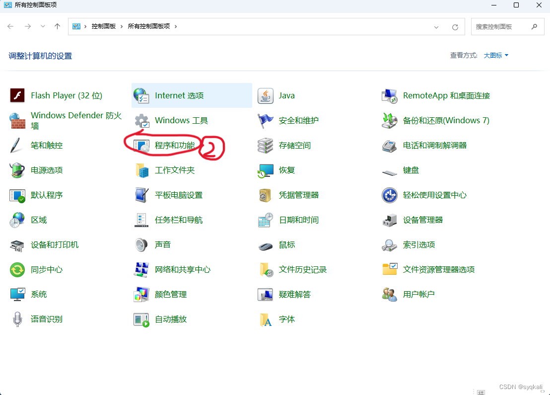The width and height of the screenshot is (550, 395).
Task: Expand chevron before 控制面板 breadcrumb
Action: (x=85, y=26)
